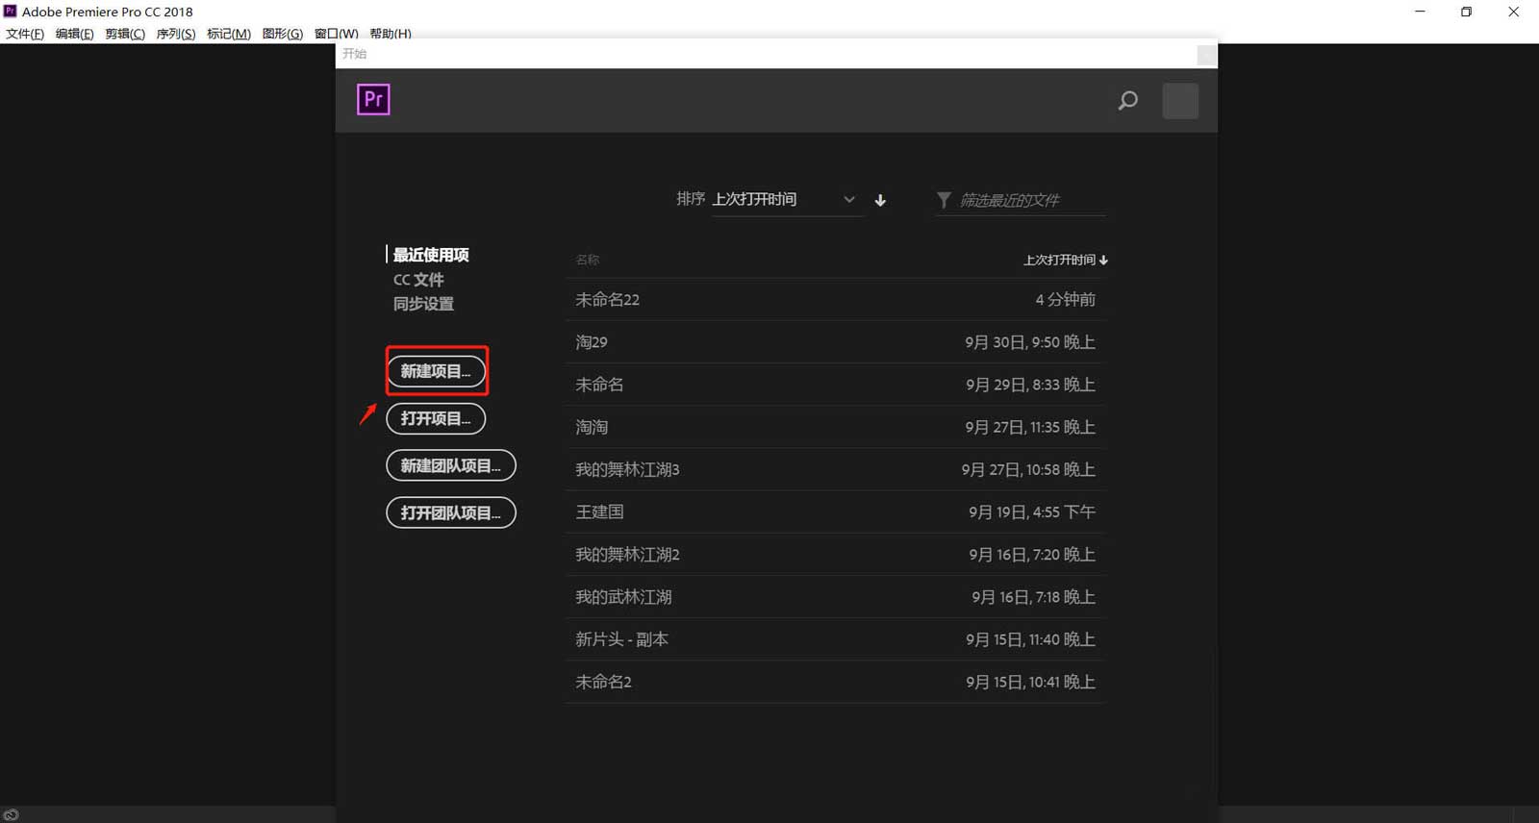Open the Creative Cloud status bar icon
Screen dimensions: 1539x823
(11, 814)
